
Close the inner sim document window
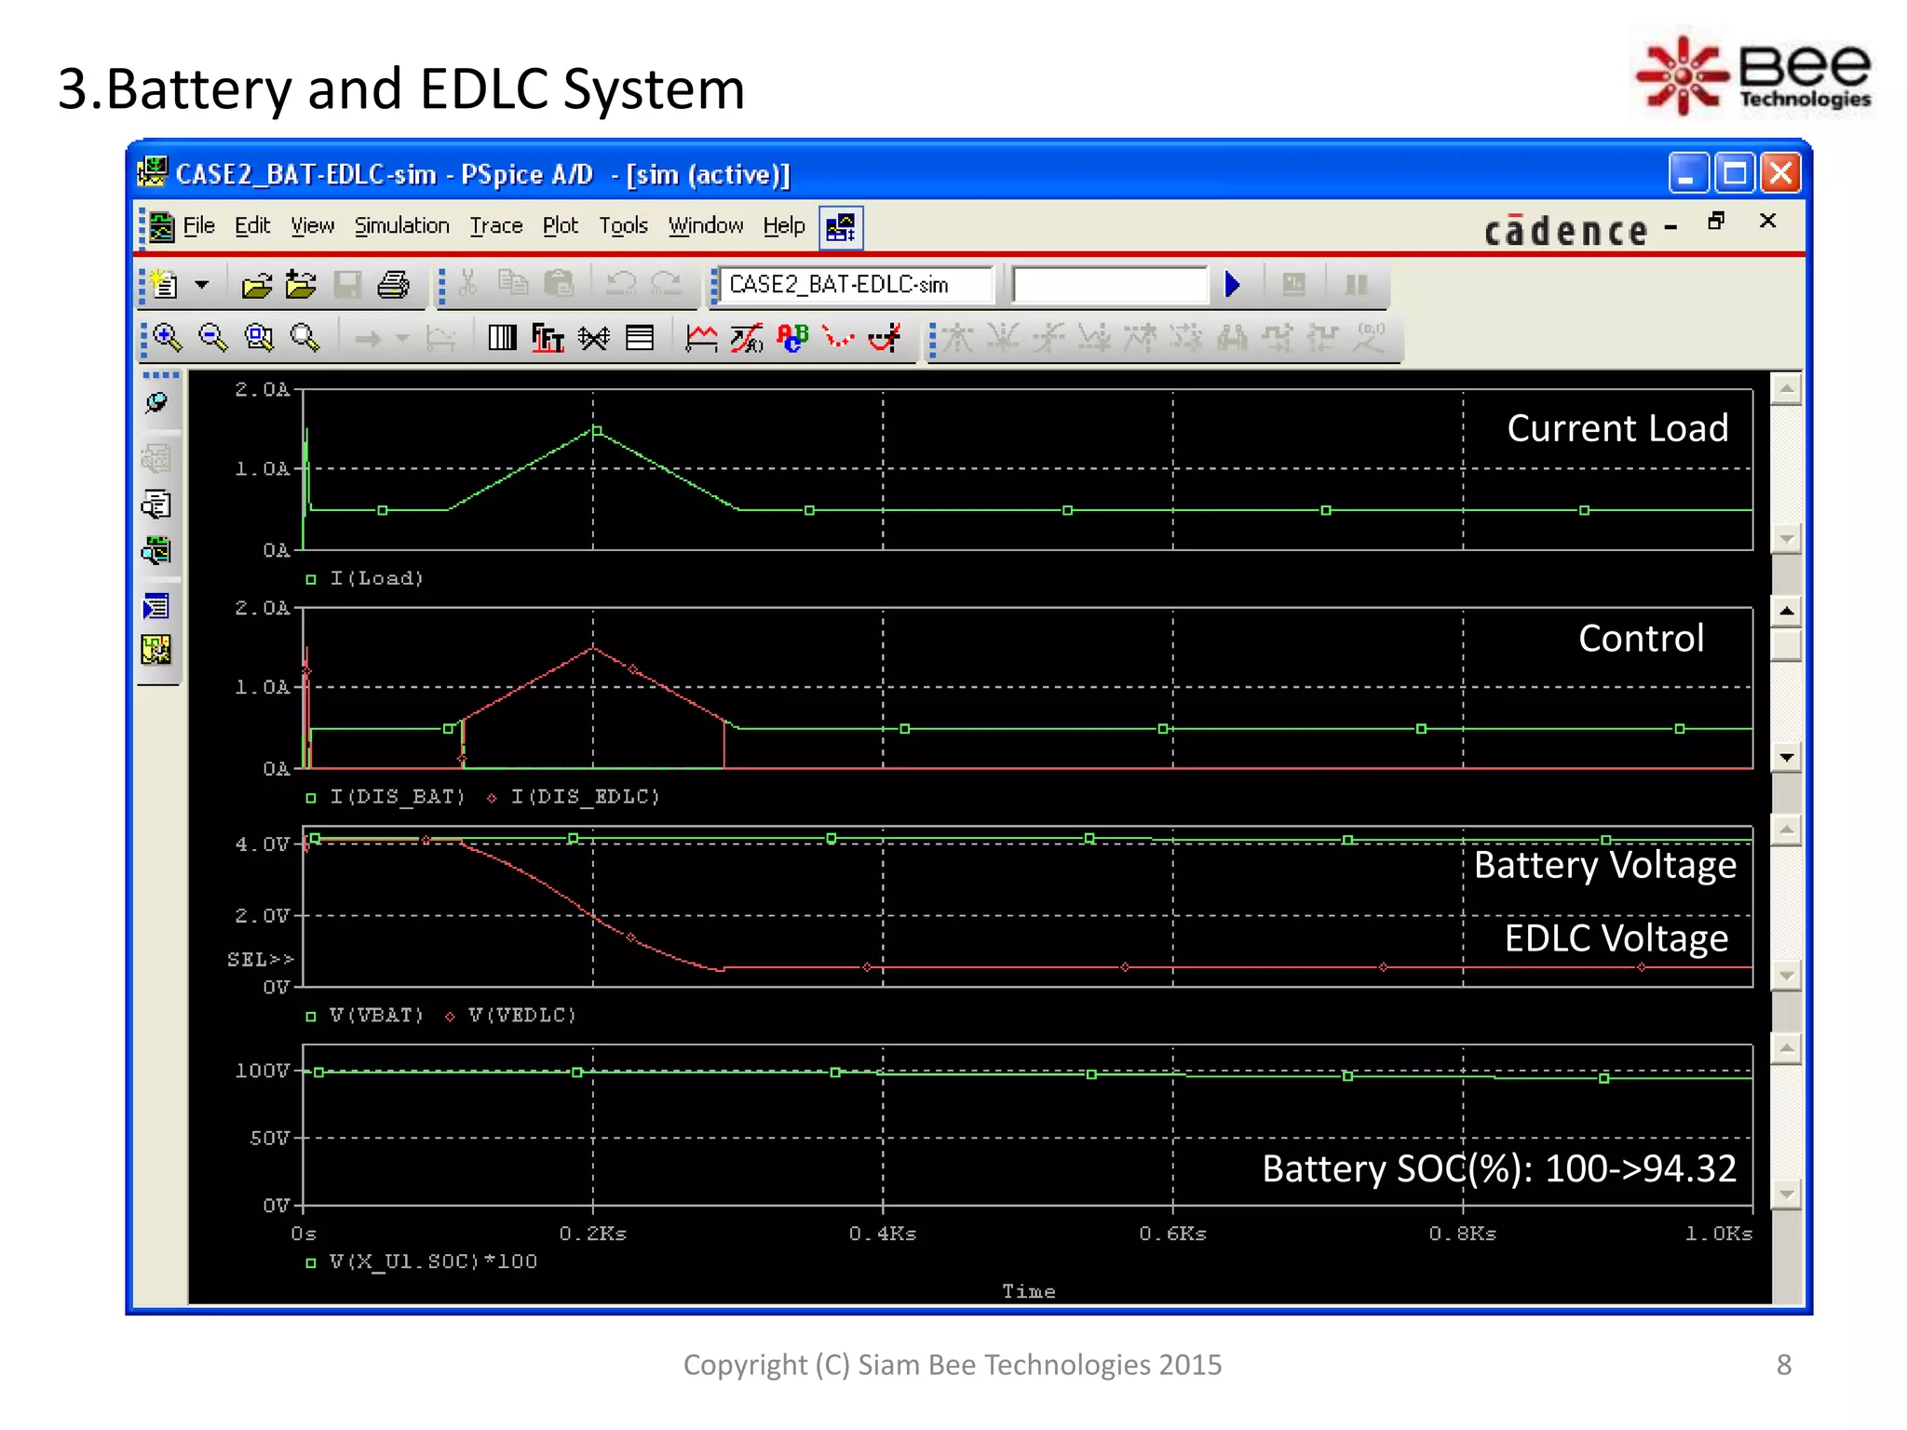click(1767, 221)
